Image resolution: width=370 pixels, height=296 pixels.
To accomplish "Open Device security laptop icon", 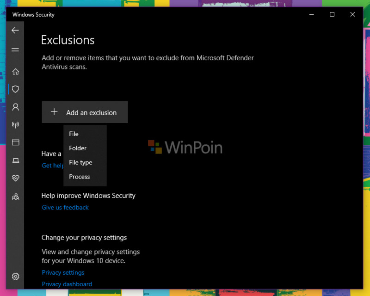I will pyautogui.click(x=16, y=160).
